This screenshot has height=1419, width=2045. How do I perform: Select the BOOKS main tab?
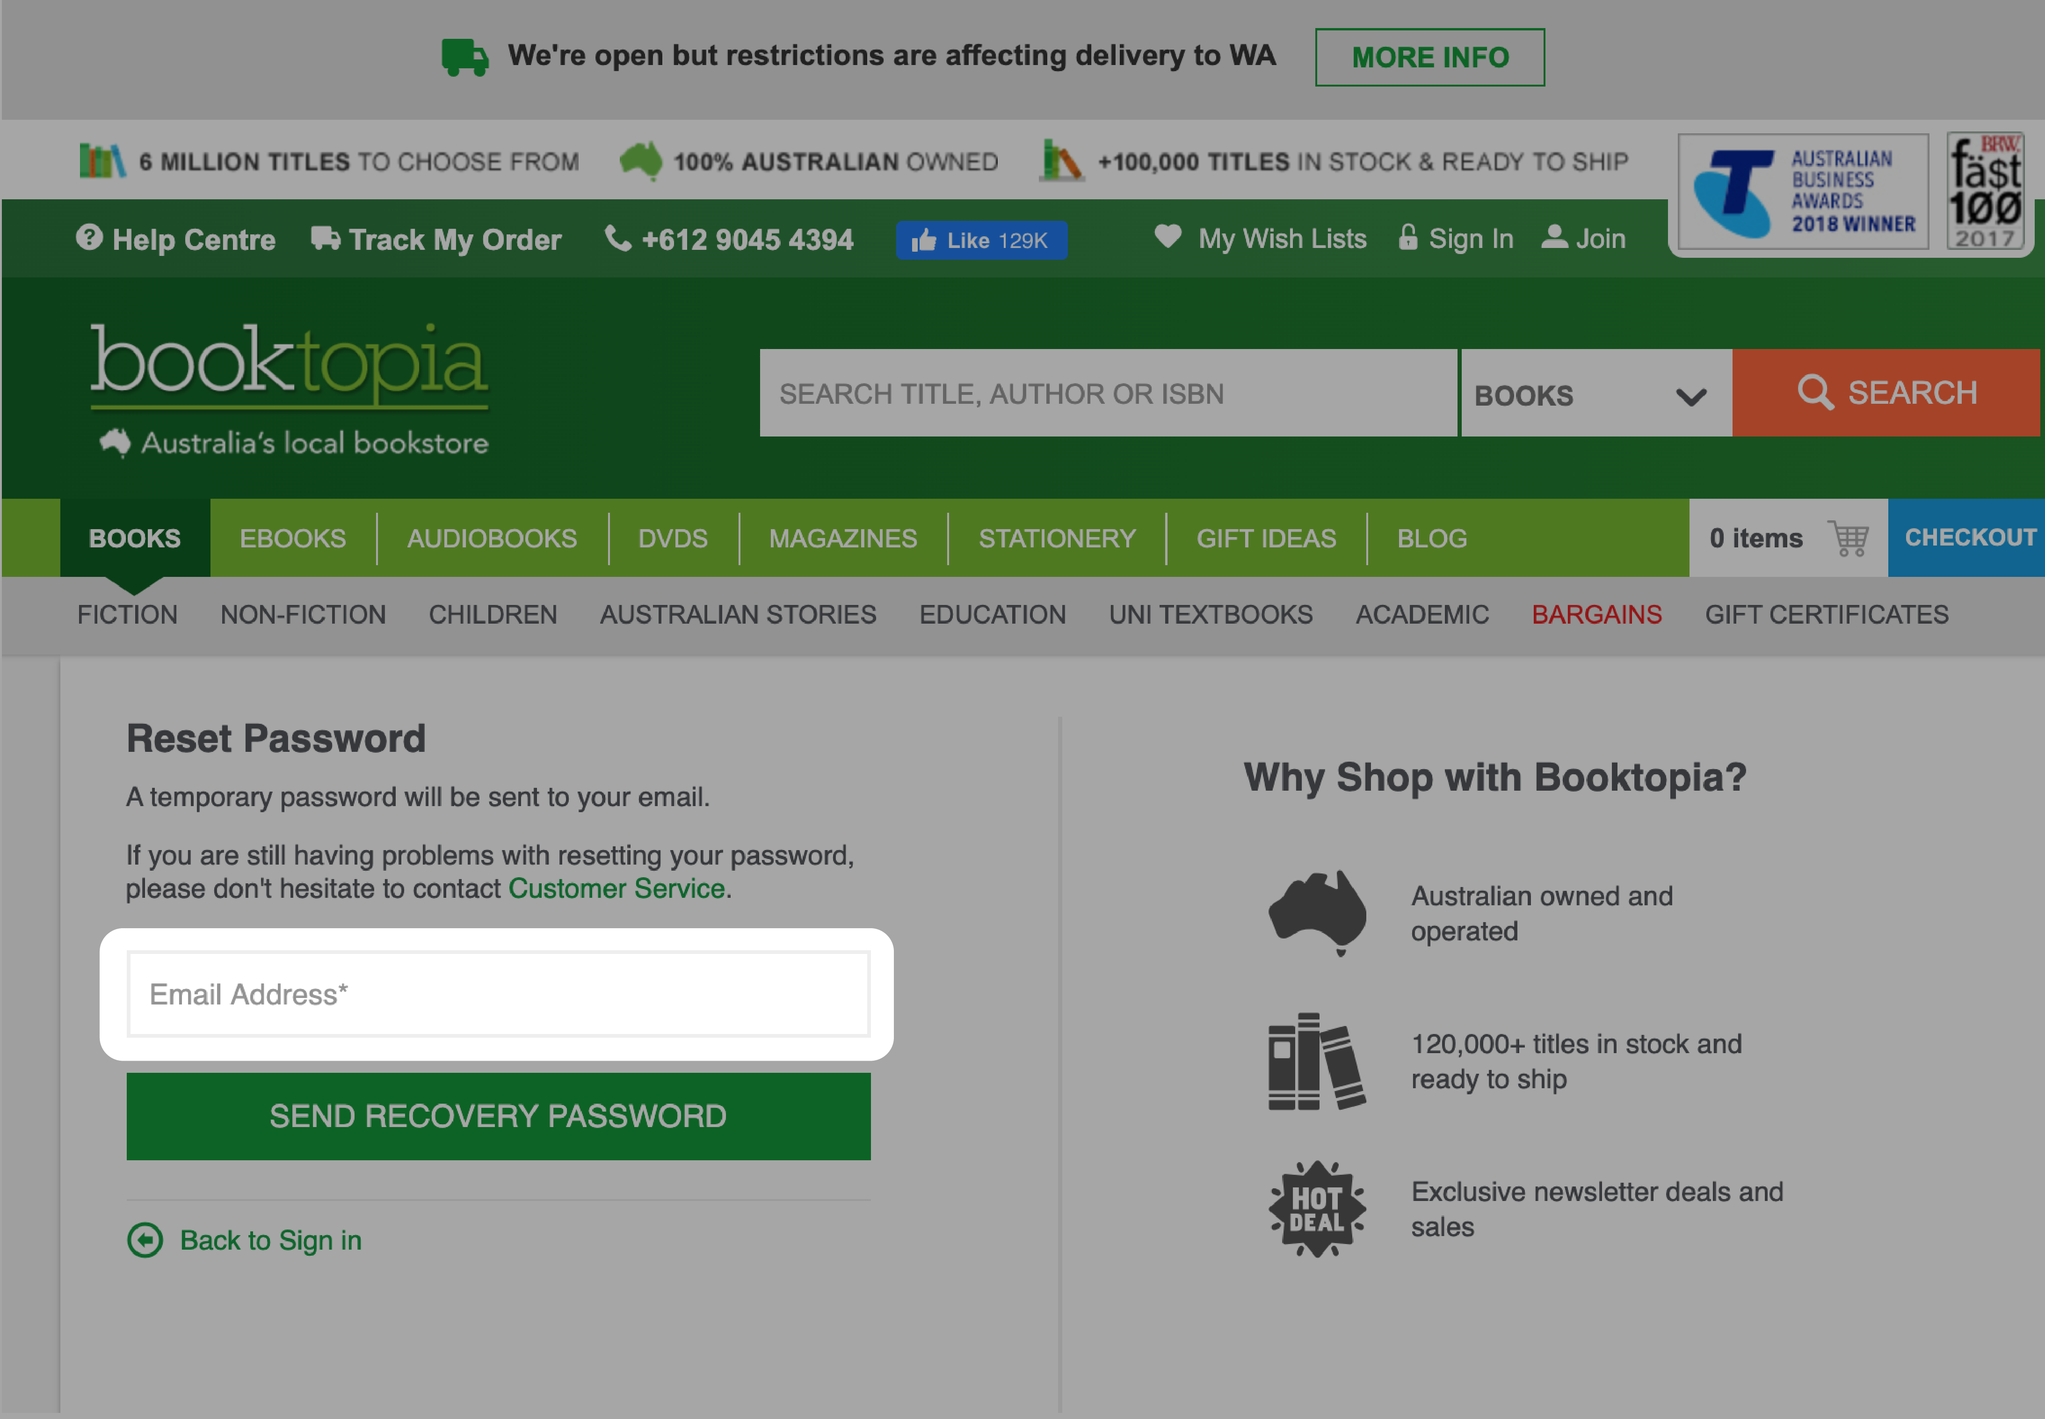[x=135, y=538]
